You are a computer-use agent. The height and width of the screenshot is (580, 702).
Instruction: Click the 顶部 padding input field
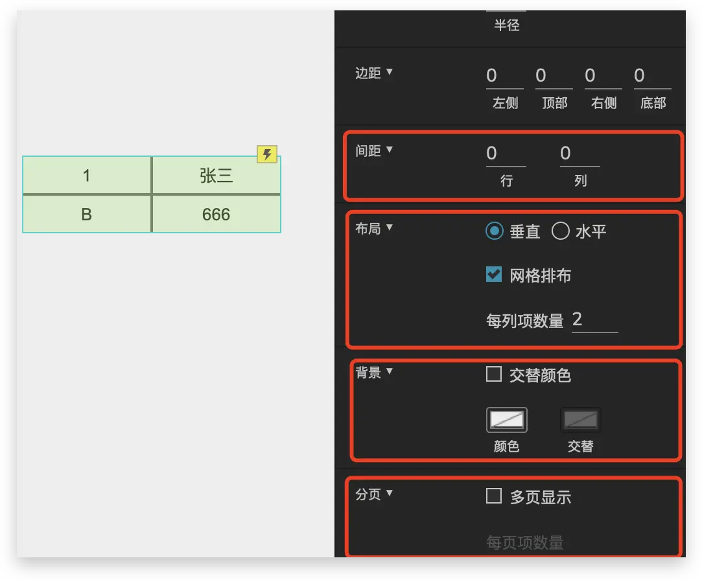click(x=554, y=76)
